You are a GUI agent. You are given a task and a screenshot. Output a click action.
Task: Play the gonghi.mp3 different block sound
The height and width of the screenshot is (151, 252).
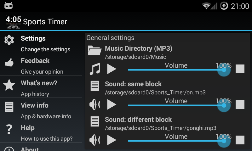coord(112,140)
